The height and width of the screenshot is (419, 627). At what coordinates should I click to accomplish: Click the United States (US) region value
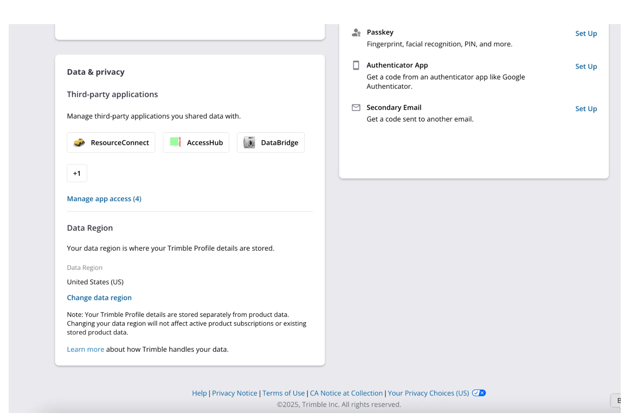[95, 282]
